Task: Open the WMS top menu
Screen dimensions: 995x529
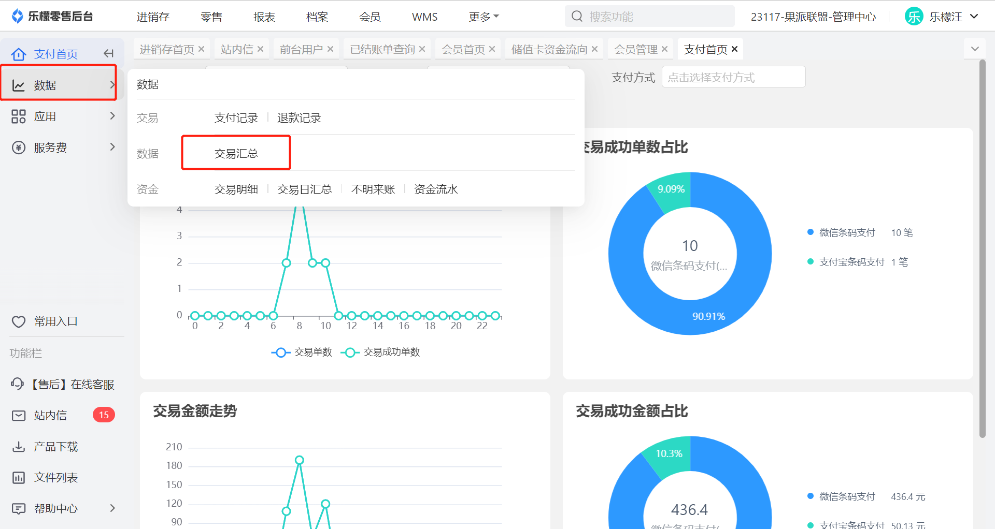Action: (x=424, y=17)
